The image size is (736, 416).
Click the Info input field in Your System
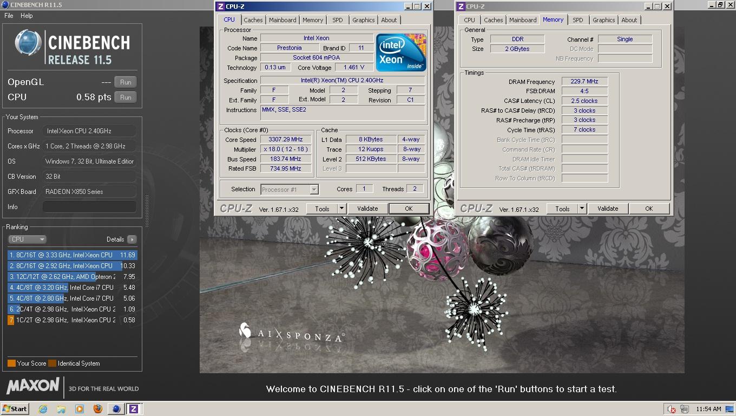click(x=89, y=207)
